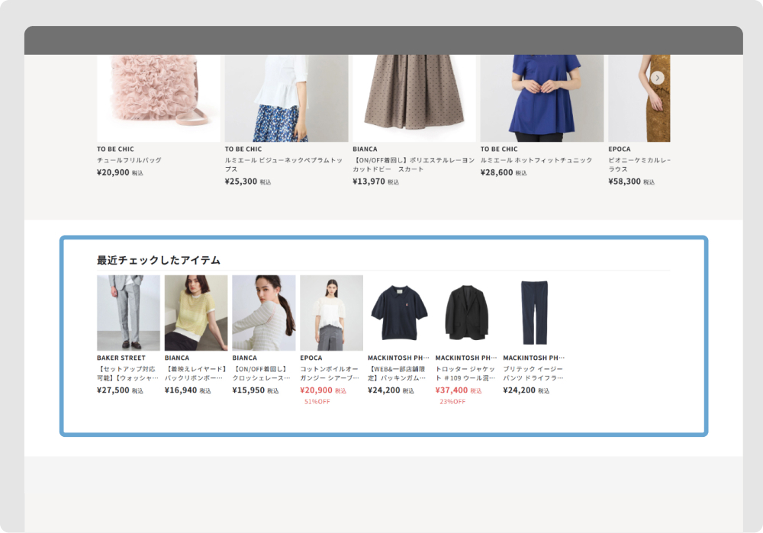The image size is (763, 533).
Task: Click the ¥15,950 price text
Action: click(x=249, y=390)
